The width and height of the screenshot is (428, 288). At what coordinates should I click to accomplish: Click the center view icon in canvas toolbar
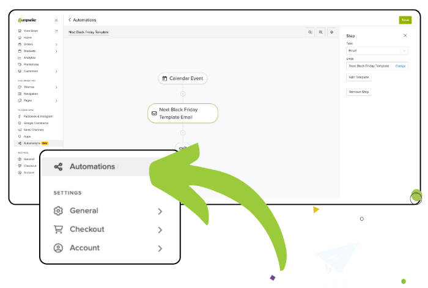(x=331, y=32)
